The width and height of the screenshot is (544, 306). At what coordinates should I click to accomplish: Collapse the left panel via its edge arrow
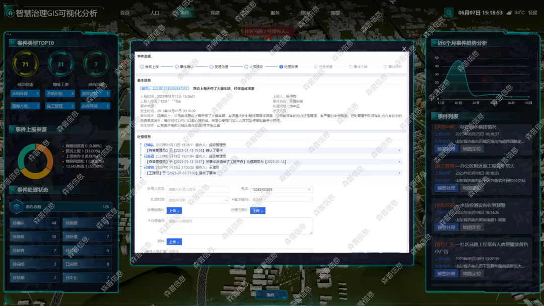coord(121,44)
